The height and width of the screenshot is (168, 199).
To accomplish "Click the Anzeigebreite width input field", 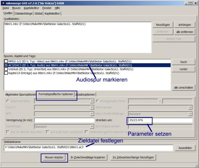I will 143,101.
